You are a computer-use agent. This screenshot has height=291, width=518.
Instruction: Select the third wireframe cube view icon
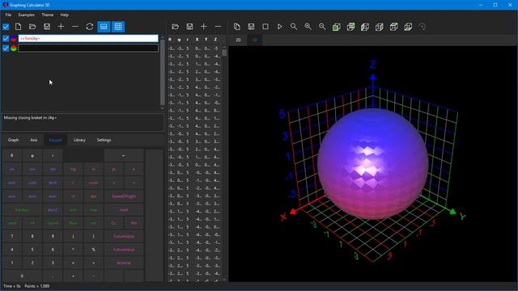(x=365, y=27)
